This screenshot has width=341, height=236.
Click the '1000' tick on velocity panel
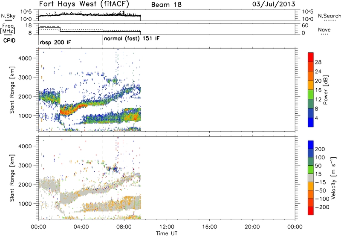25,204
